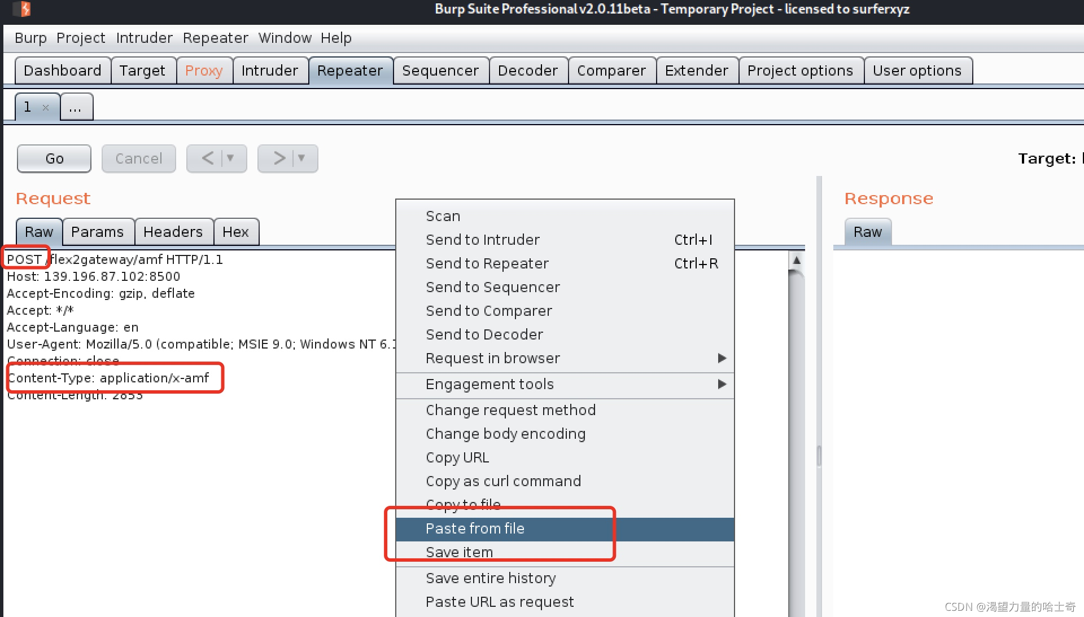Screen dimensions: 1084x617
Task: Open the Intruder menu in menu bar
Action: pos(145,38)
